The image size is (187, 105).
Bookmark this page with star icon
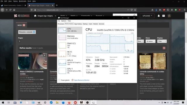(135, 10)
